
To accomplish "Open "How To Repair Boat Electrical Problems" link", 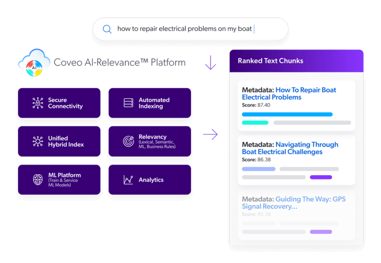I will (289, 93).
